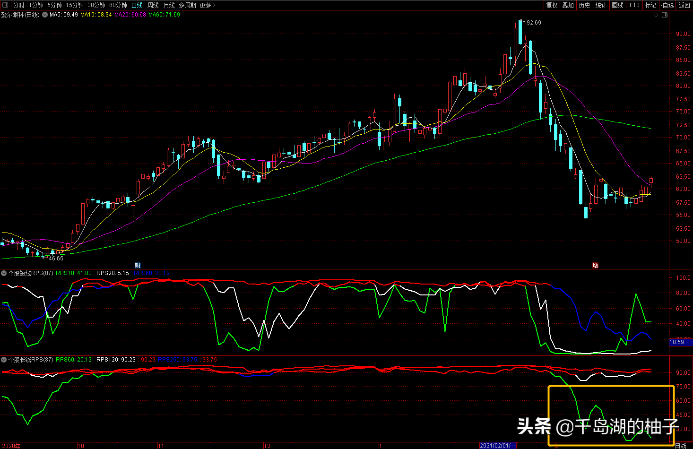Click the MA10: 58.94 label
Viewport: 693px width, 449px height.
coord(96,15)
